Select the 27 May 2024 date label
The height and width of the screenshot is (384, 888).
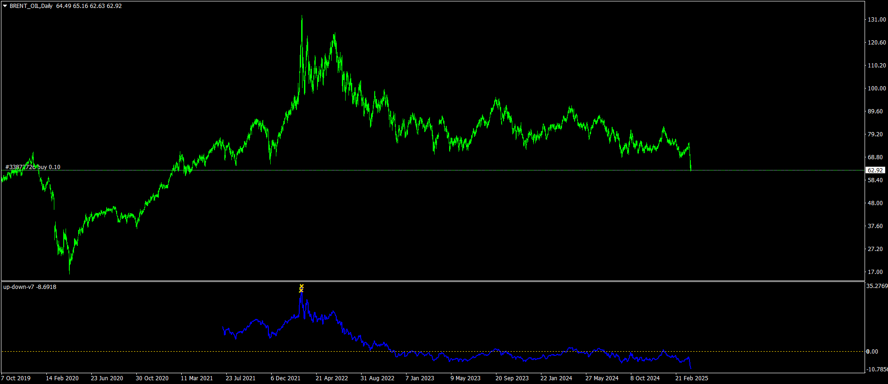(x=602, y=378)
